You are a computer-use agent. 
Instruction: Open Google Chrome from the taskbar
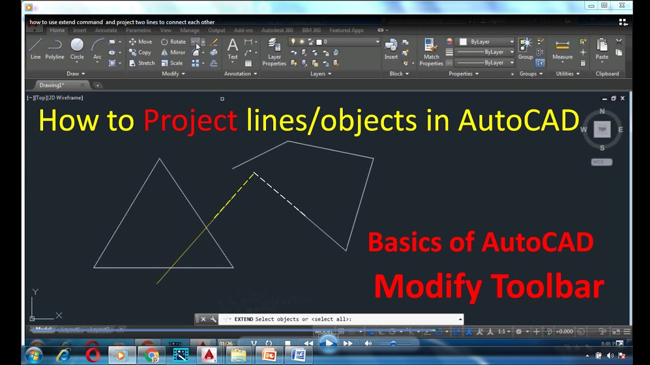point(151,355)
